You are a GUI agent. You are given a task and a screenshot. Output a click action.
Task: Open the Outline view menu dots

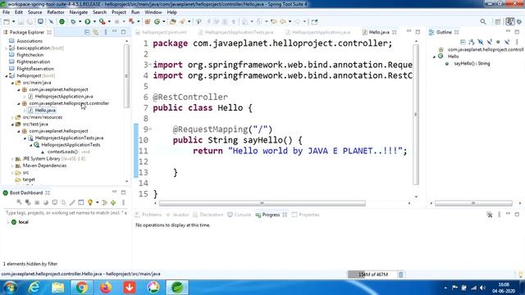tap(517, 42)
